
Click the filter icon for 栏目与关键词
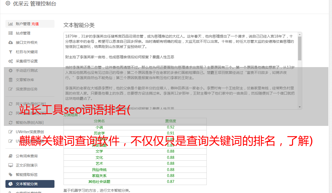[x=10, y=52]
